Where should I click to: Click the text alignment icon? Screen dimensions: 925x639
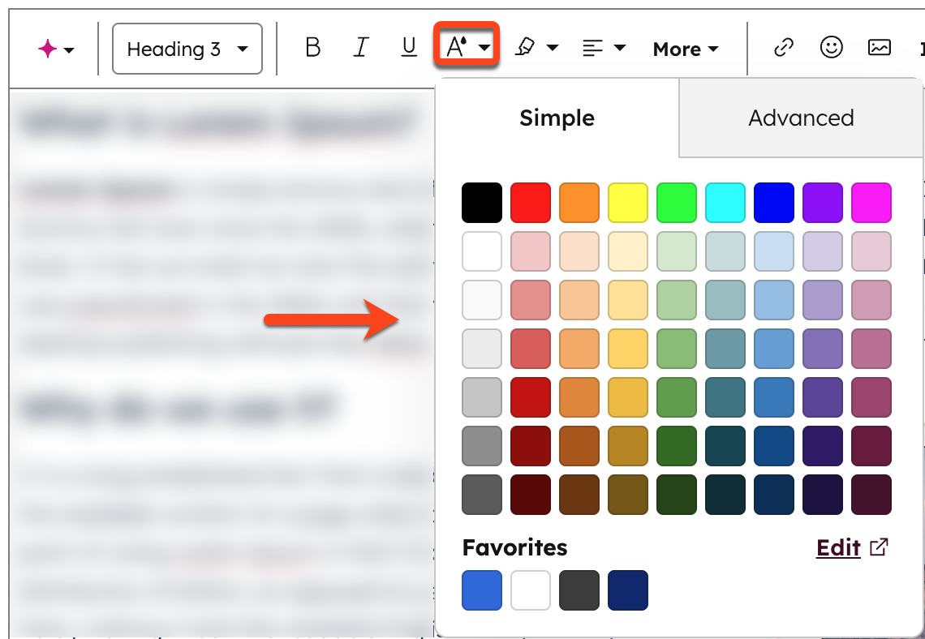(x=594, y=48)
